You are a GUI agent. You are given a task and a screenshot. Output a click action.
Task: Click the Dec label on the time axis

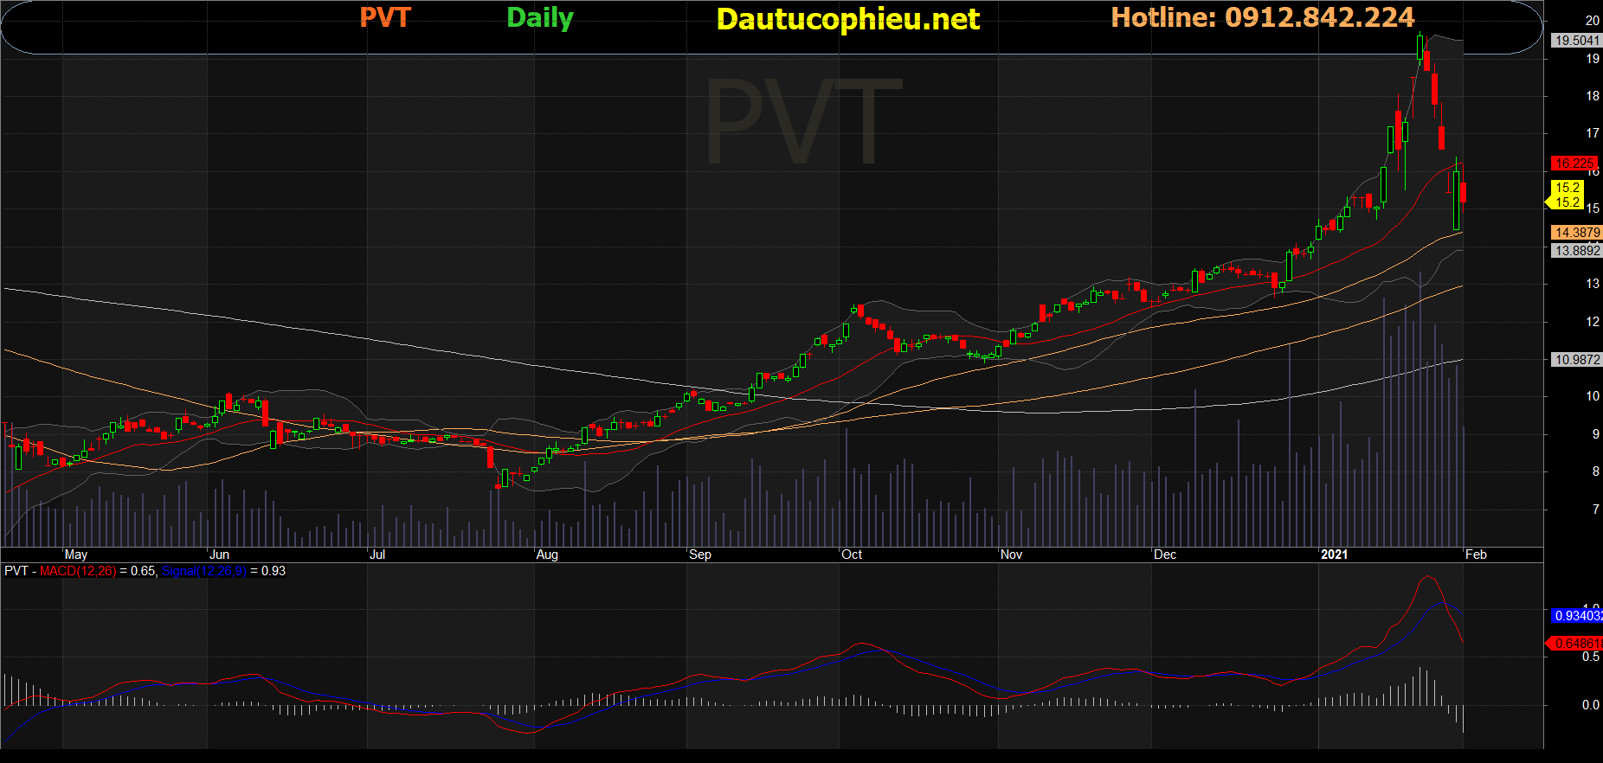pyautogui.click(x=1165, y=555)
